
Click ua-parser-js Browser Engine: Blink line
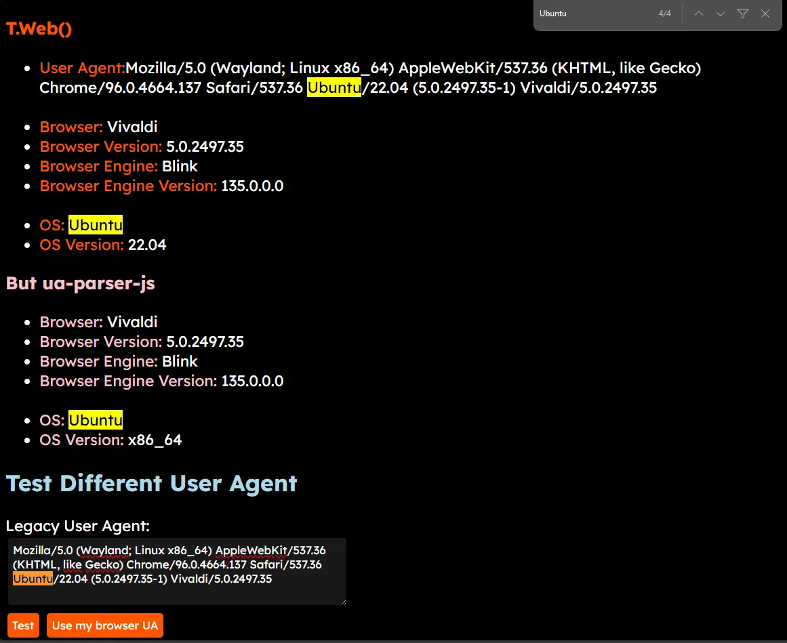point(119,361)
